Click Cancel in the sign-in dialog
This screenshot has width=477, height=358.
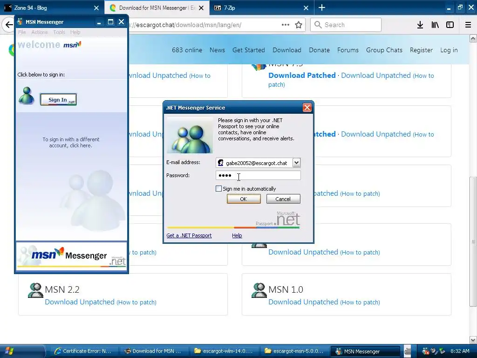coord(283,199)
